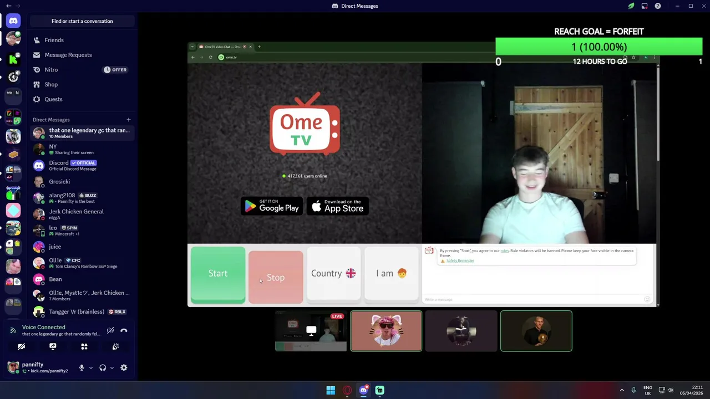Share your screen from the voice panel
The height and width of the screenshot is (399, 710).
pos(53,346)
